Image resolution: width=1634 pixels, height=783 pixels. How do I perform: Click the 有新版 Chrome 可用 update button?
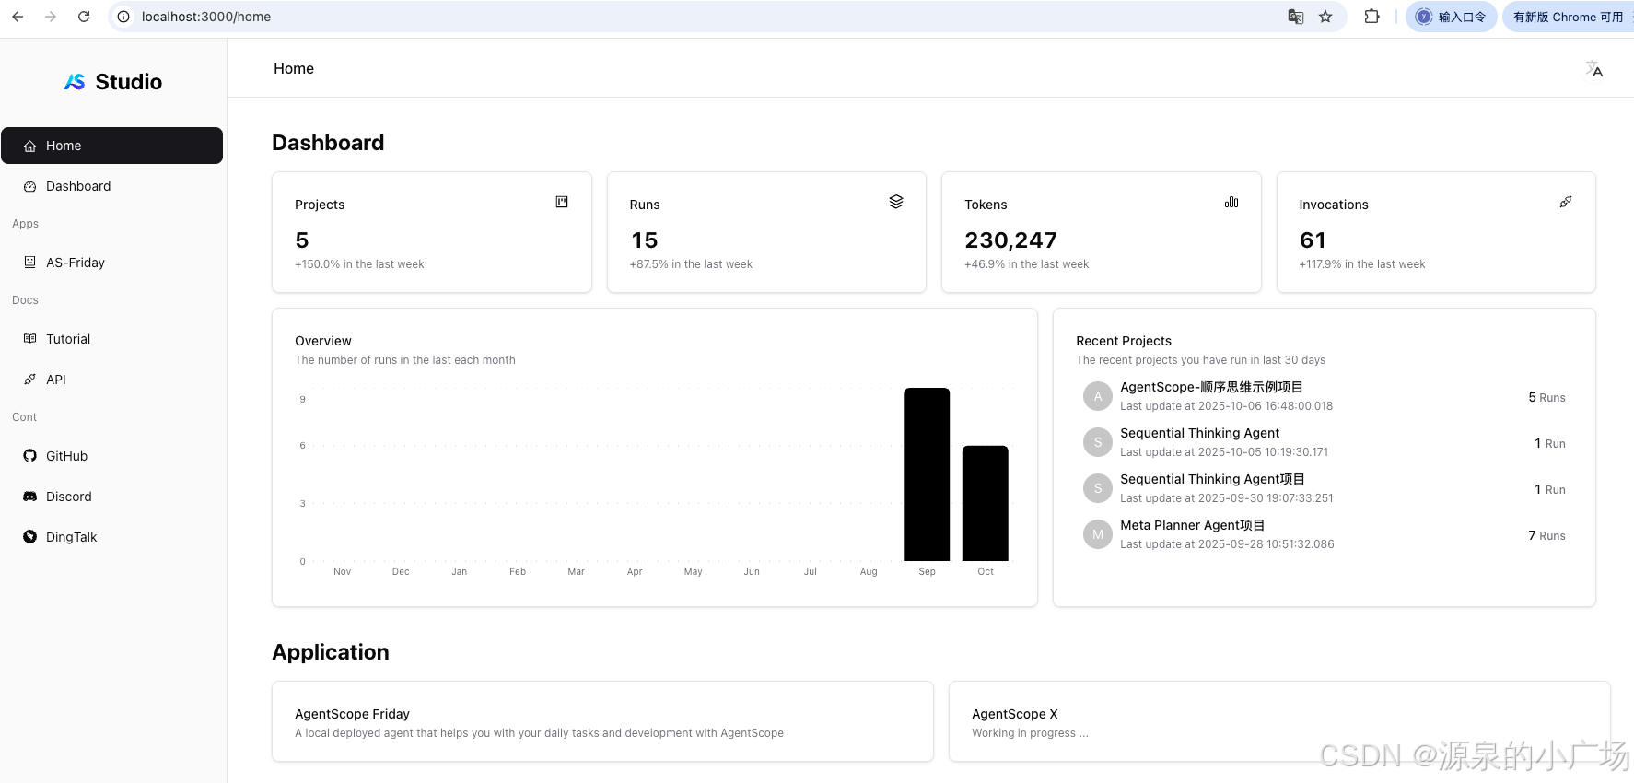coord(1568,17)
